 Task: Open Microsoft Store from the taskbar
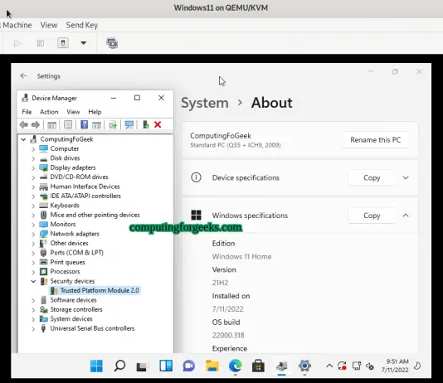pos(258,366)
